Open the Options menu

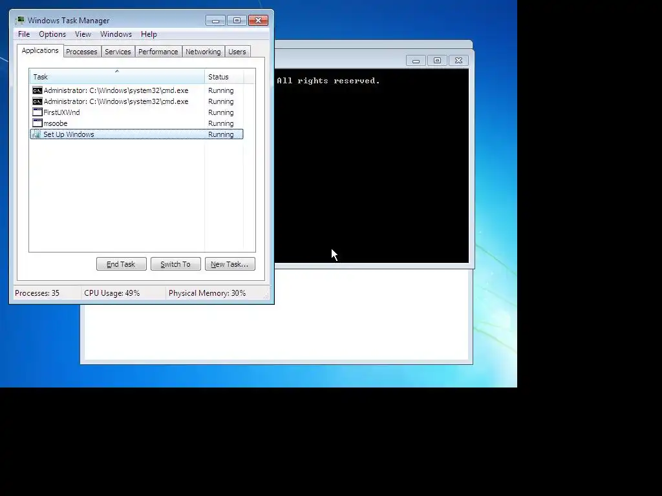point(52,34)
